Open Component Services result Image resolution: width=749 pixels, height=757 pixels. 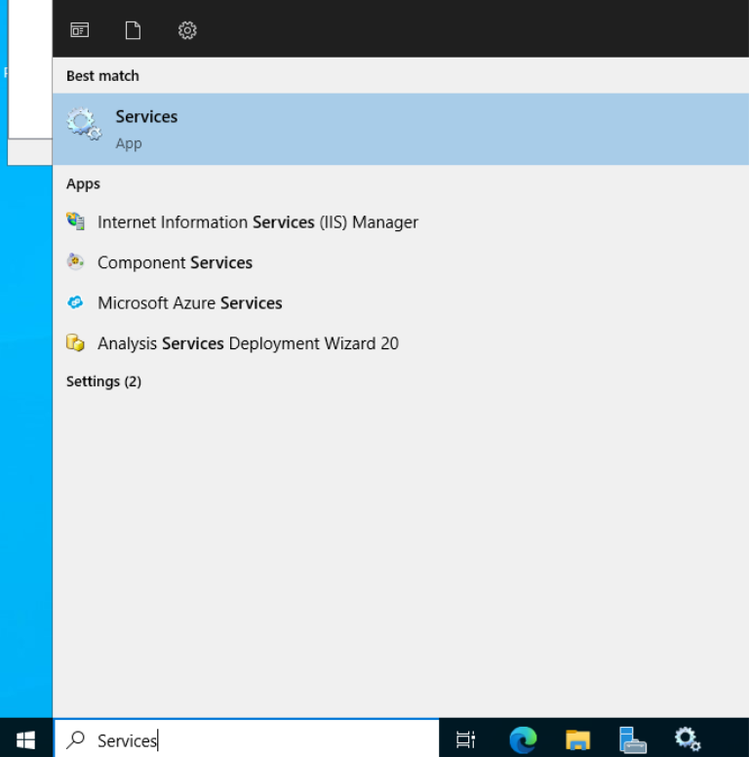pyautogui.click(x=401, y=262)
